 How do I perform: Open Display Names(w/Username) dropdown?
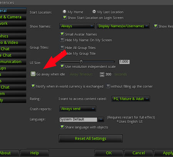point(123,26)
